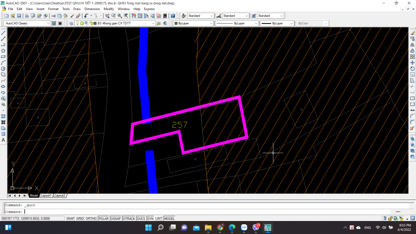Expand the AutoCAD Classic workspace dropdown
Image resolution: width=416 pixels, height=234 pixels.
(x=27, y=24)
